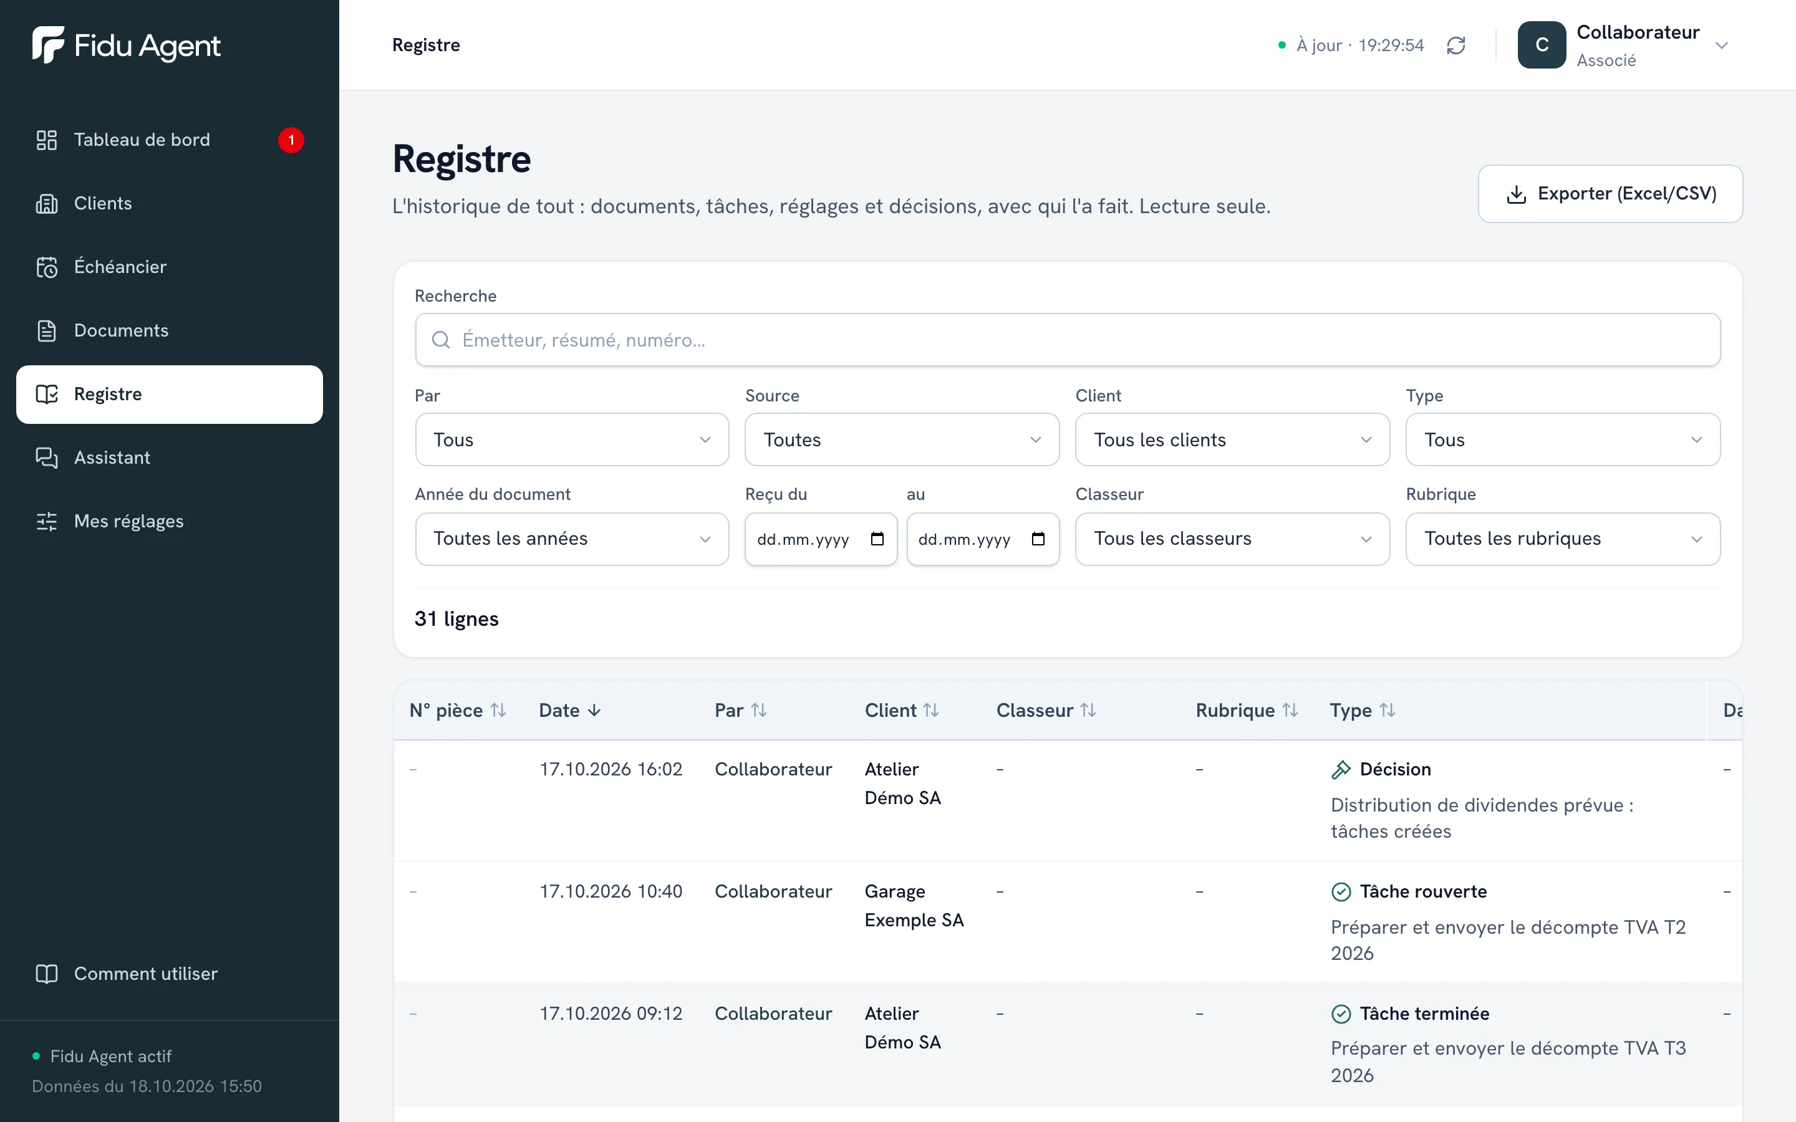This screenshot has height=1122, width=1796.
Task: Open the Type filter dropdown
Action: pyautogui.click(x=1562, y=440)
